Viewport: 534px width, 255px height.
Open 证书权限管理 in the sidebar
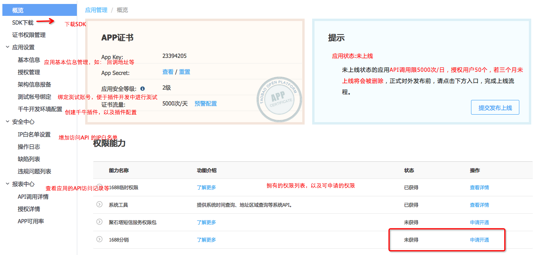(x=29, y=35)
